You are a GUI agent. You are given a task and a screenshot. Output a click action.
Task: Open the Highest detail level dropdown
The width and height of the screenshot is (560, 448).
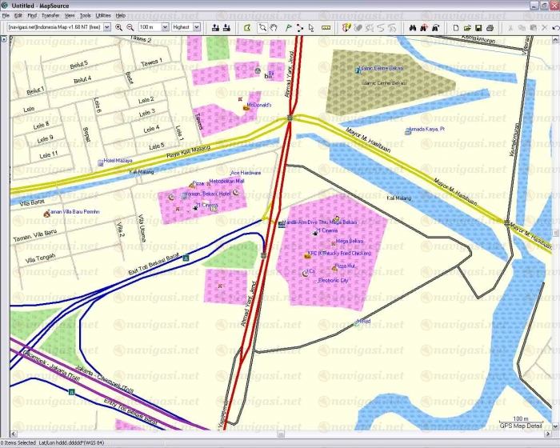[197, 27]
